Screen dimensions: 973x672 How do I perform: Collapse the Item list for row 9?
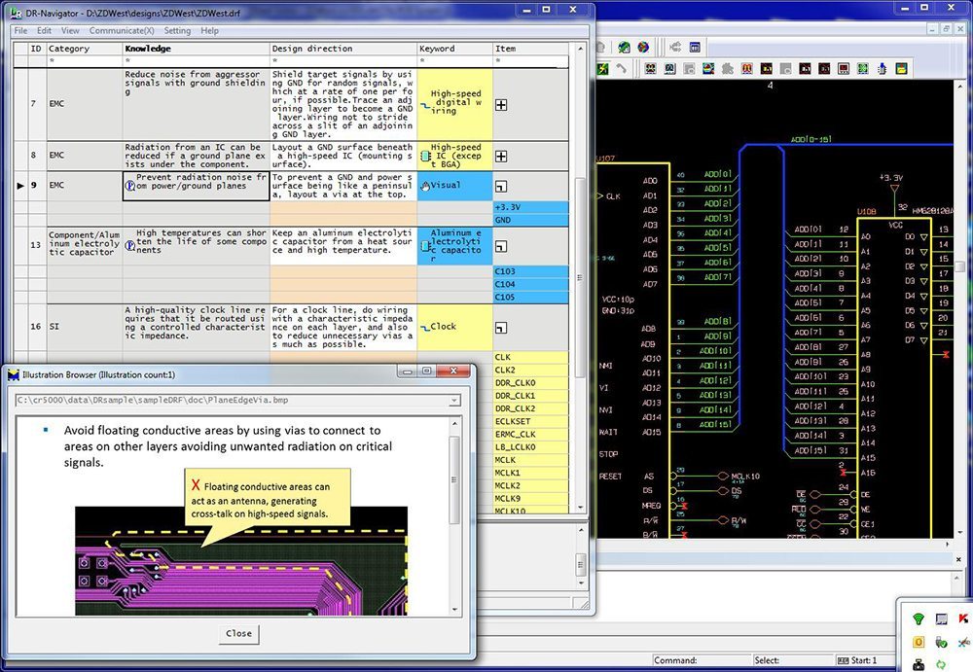tap(501, 185)
